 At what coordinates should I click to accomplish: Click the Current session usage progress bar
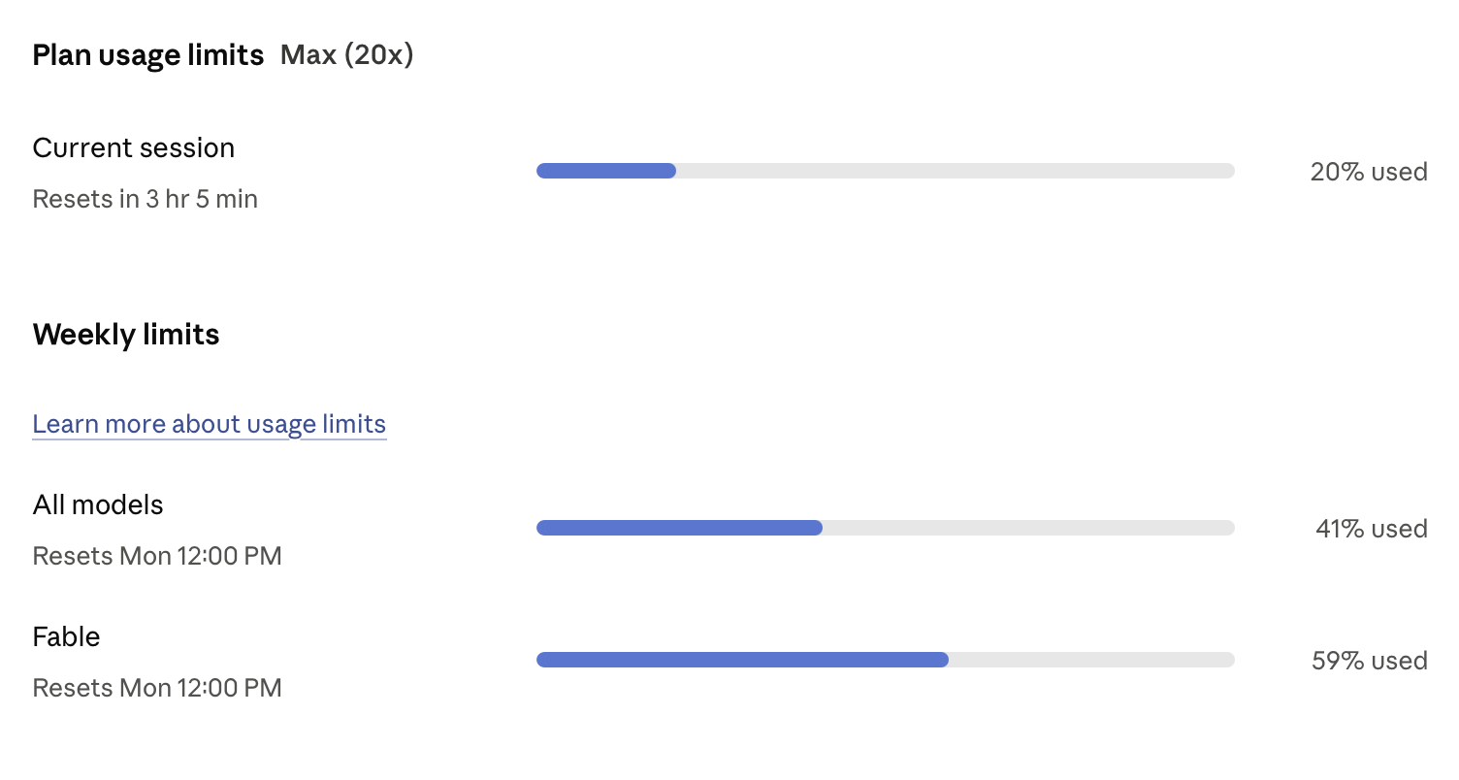tap(886, 171)
